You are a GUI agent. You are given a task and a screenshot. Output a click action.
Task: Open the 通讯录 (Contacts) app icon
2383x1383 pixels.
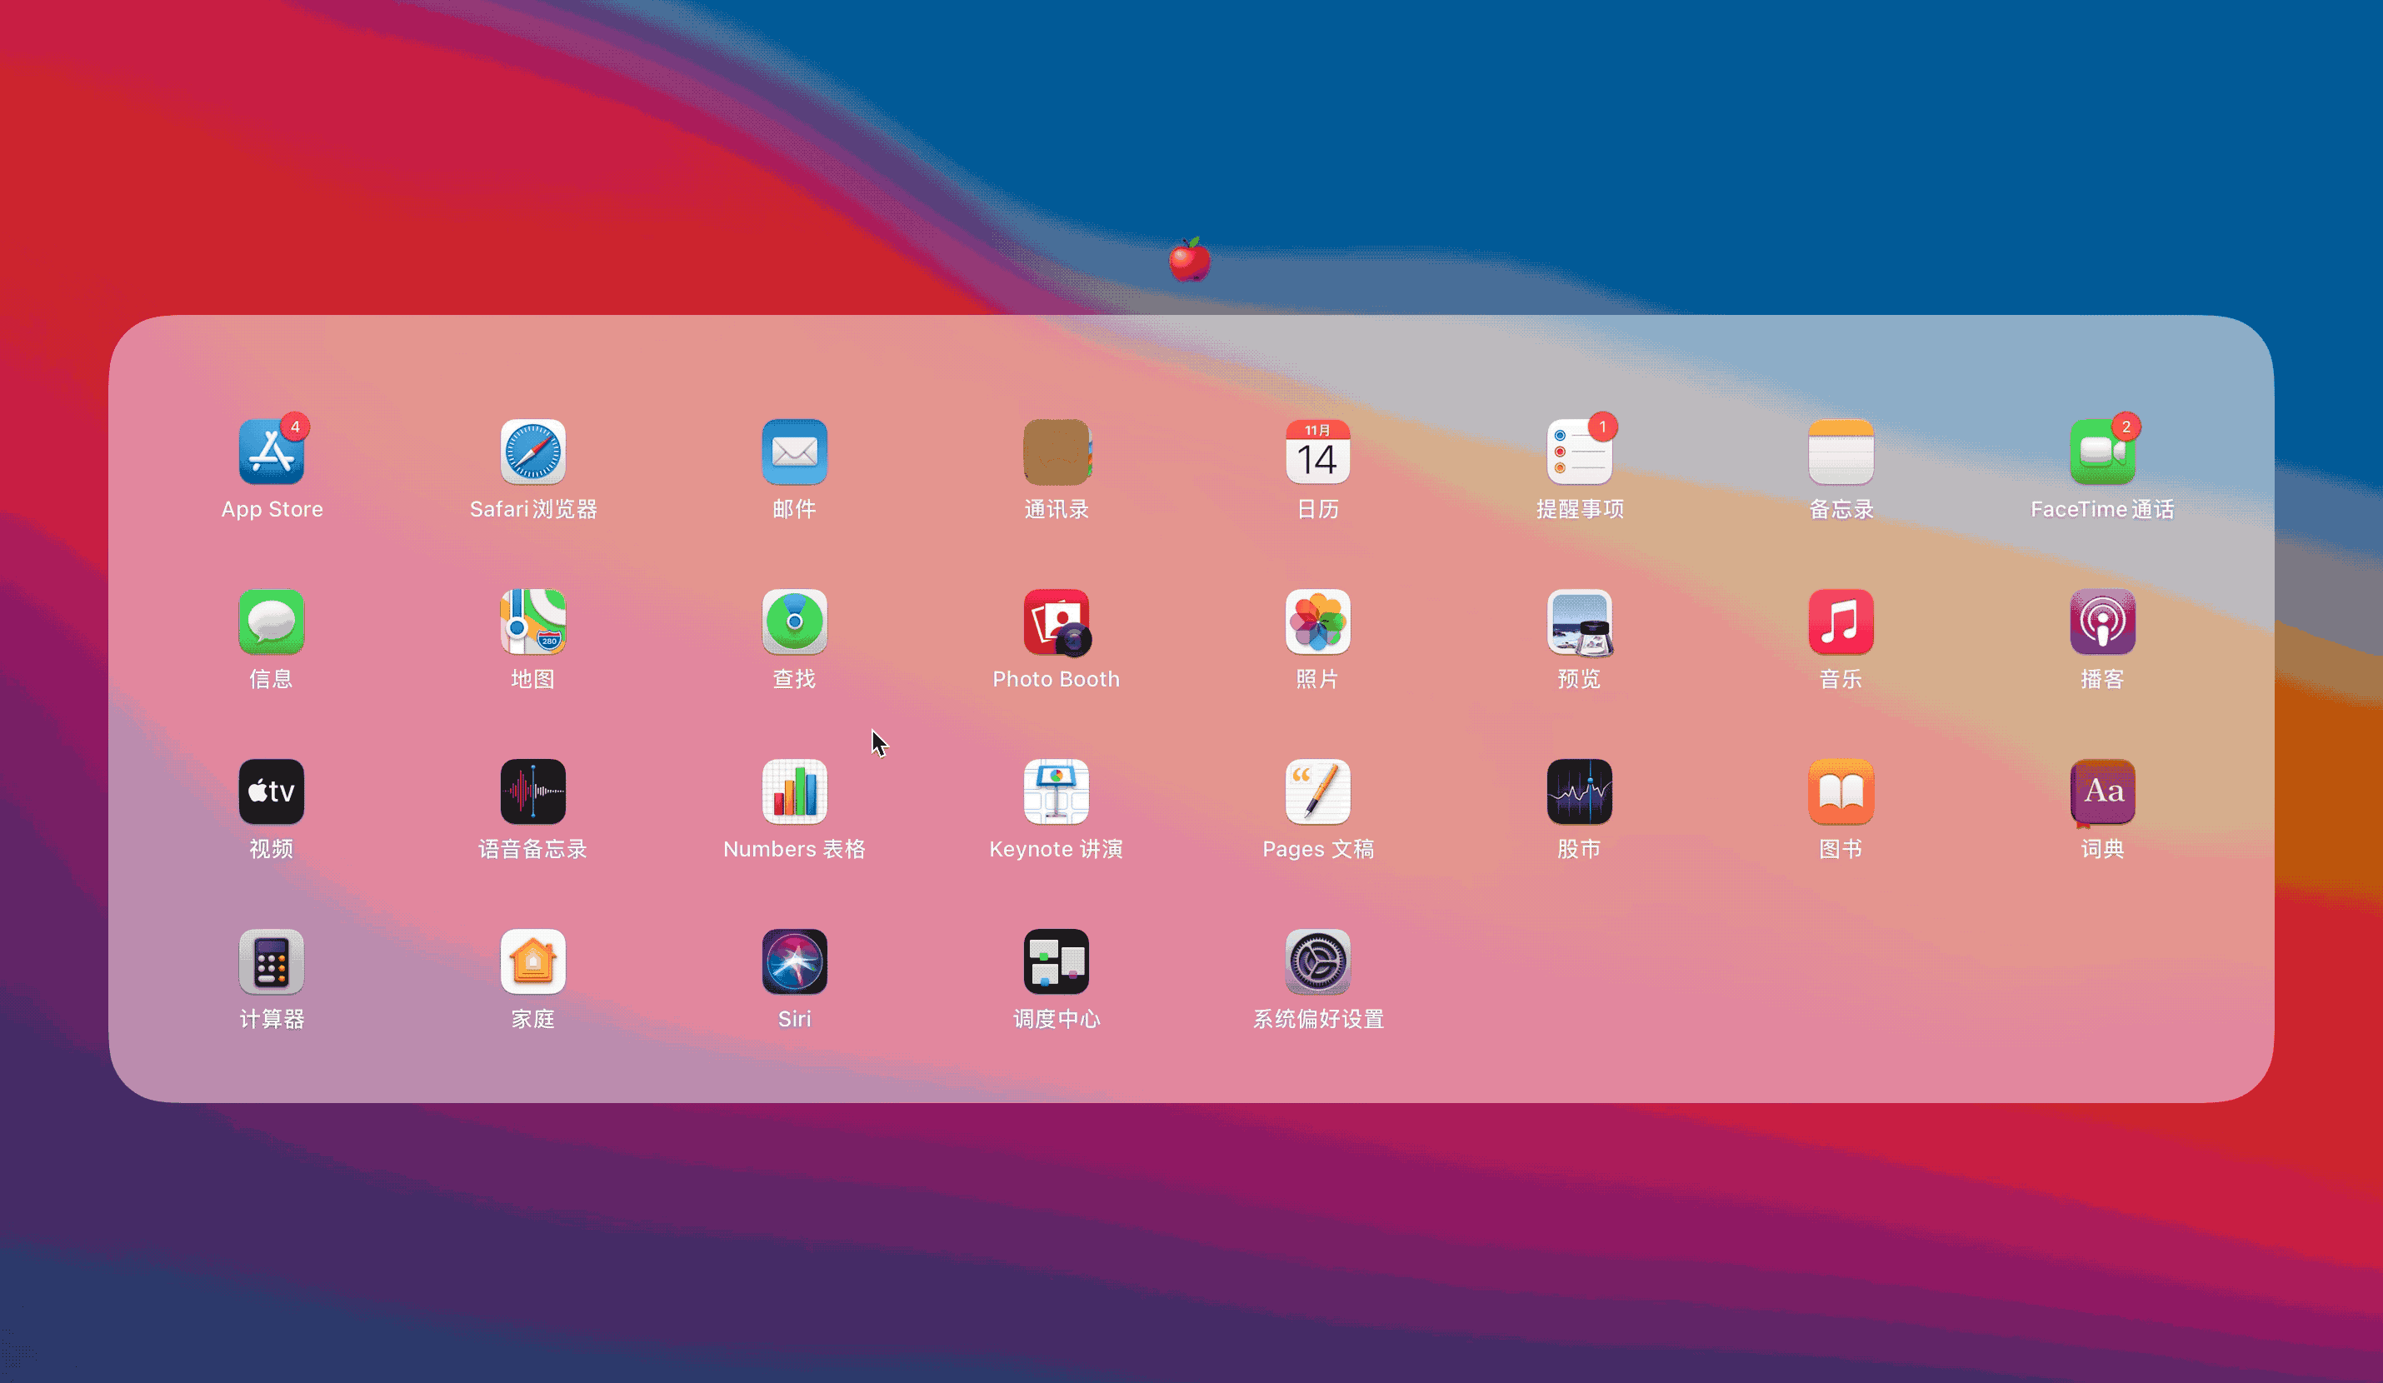coord(1057,452)
